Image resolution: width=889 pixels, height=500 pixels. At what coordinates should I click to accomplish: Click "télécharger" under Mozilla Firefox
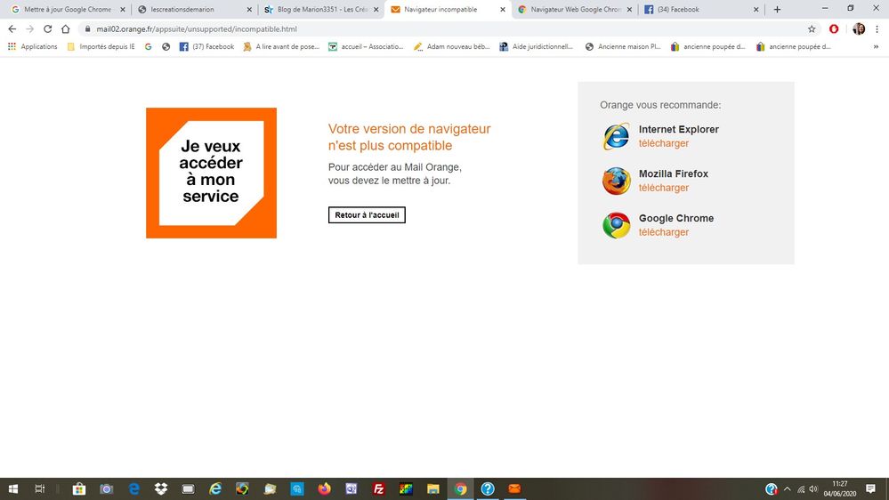tap(663, 188)
